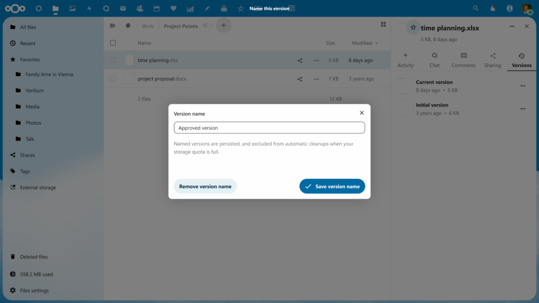Switch to the Sharing tab
This screenshot has width=539, height=303.
click(x=492, y=59)
